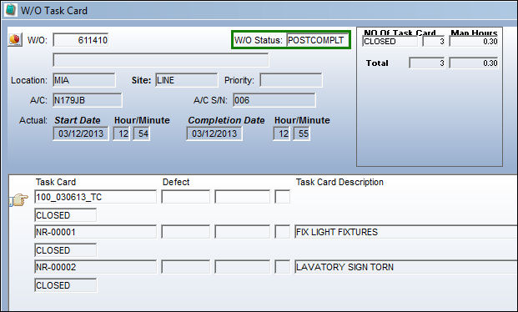
Task: Click CLOSED status under 100_030613_TC
Action: pyautogui.click(x=65, y=215)
